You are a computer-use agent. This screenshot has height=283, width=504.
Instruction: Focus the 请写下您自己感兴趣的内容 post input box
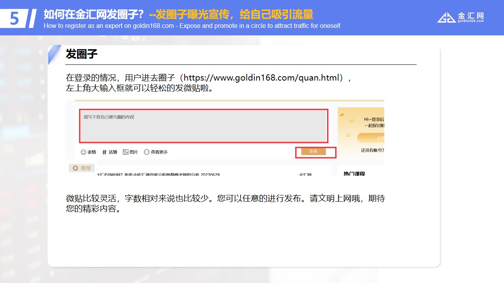click(x=204, y=126)
